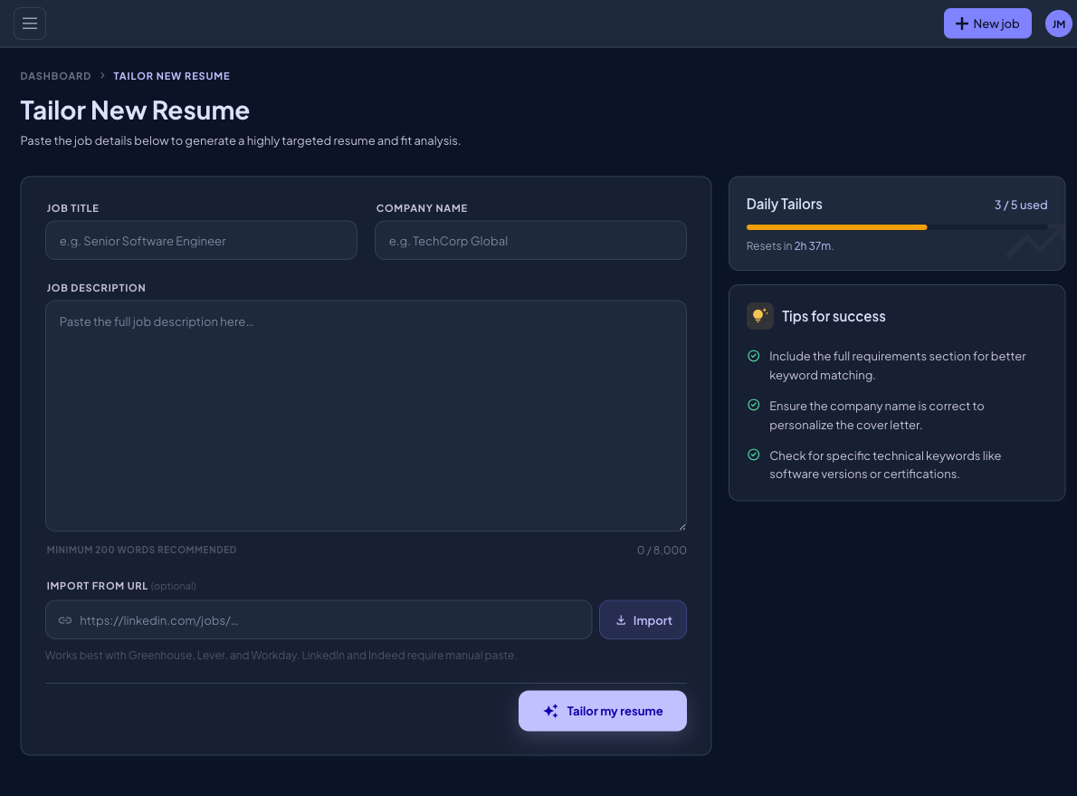Click the 'Resets in 2h 37m.' text
Viewport: 1077px width, 796px height.
790,246
